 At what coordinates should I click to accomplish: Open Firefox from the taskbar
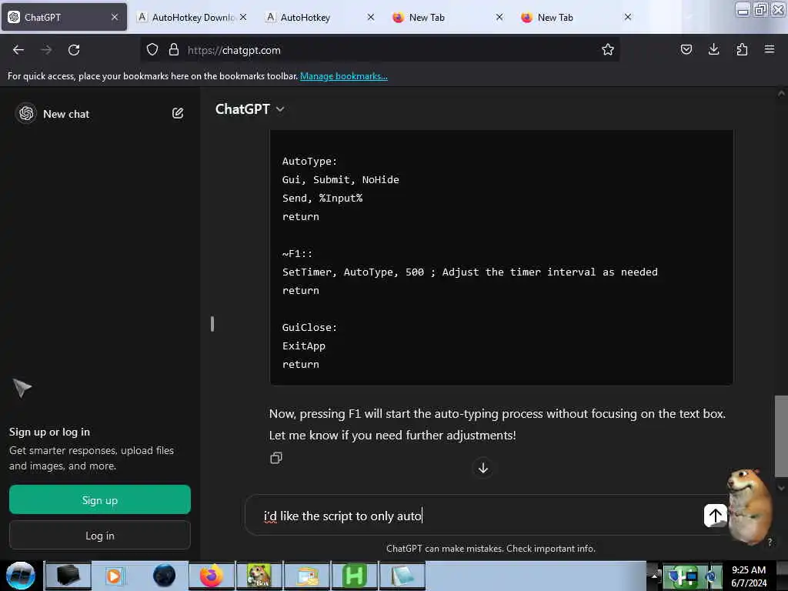(211, 576)
